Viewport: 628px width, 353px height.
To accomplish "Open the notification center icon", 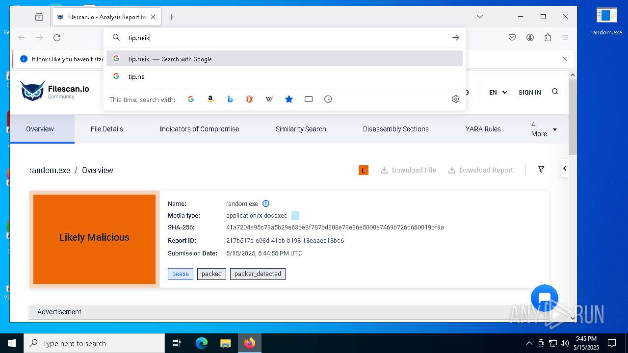I will click(612, 343).
